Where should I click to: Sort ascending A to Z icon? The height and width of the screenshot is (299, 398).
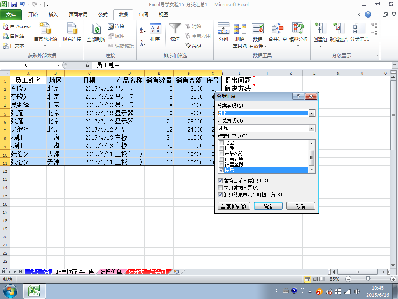[x=143, y=30]
